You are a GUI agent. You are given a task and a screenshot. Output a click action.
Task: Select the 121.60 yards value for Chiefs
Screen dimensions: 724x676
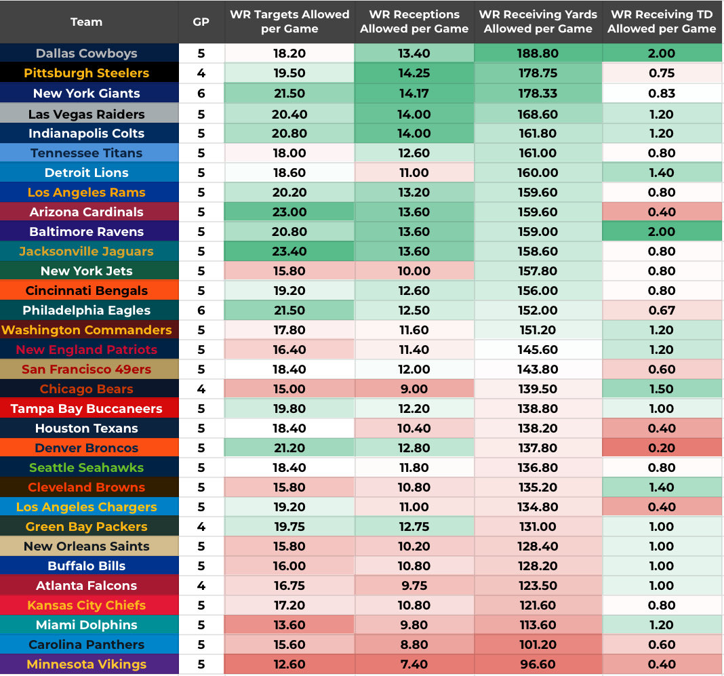click(538, 605)
